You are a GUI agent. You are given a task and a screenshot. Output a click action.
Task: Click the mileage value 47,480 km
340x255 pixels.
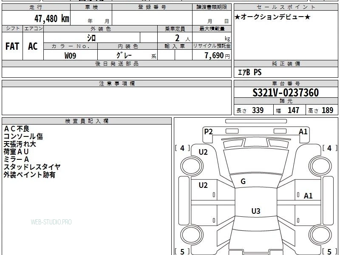click(52, 18)
